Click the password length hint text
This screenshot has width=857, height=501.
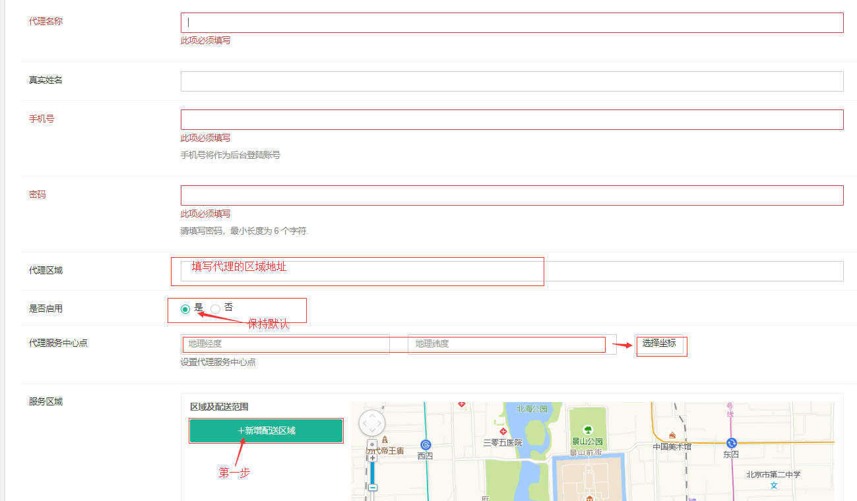245,231
